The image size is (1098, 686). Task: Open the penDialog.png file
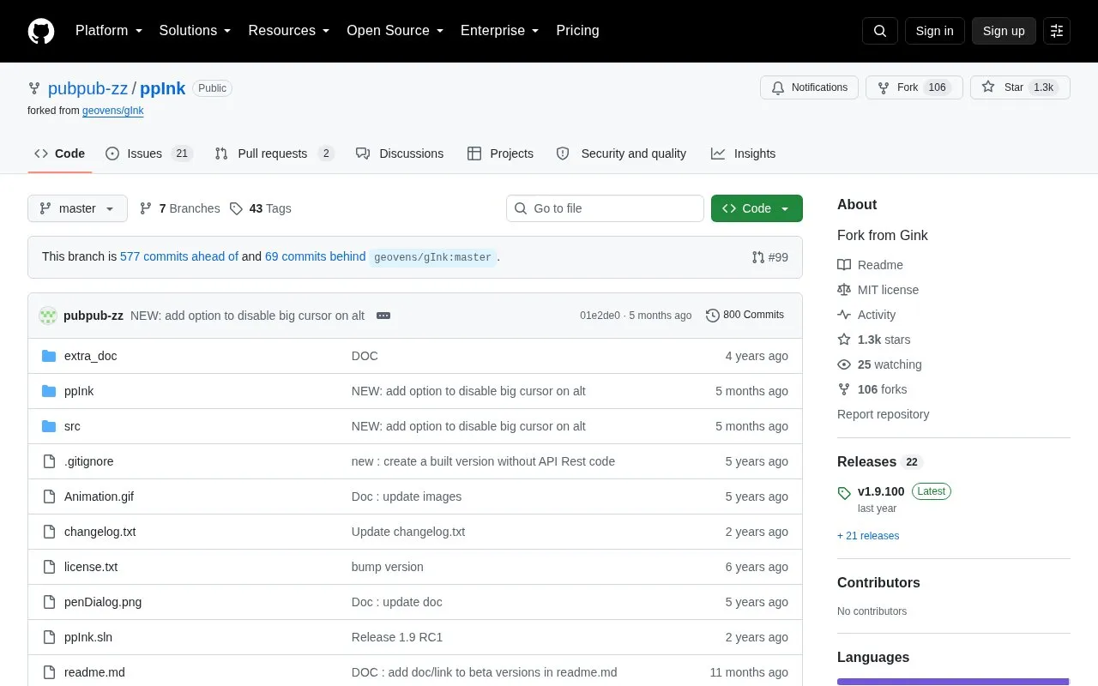point(103,602)
